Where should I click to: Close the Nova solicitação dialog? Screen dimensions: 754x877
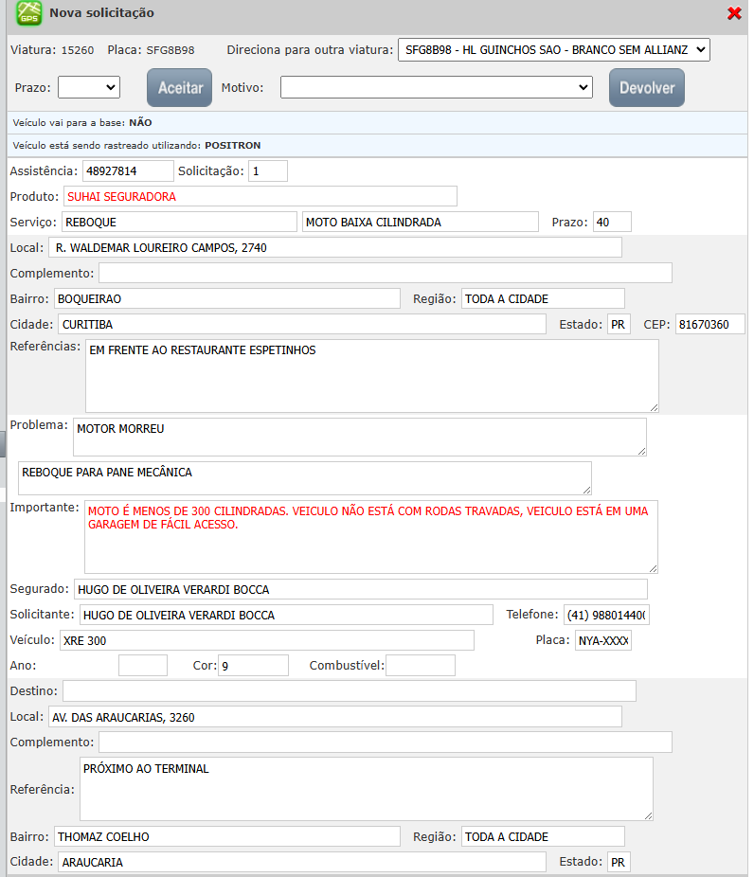click(x=734, y=13)
